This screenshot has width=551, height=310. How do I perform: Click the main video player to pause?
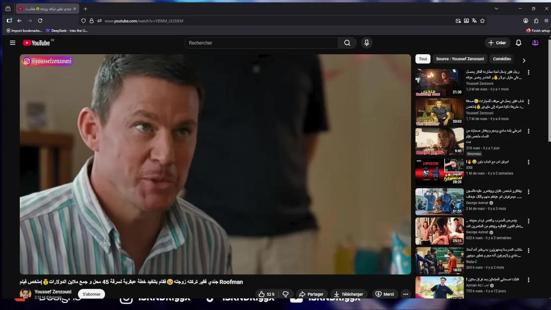coord(215,164)
